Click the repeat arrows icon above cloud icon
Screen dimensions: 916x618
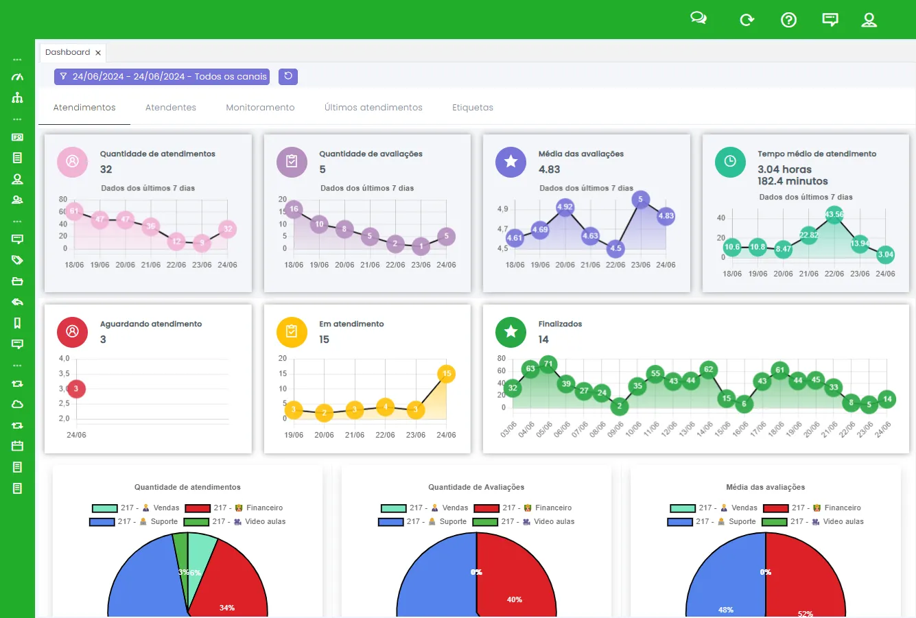coord(18,383)
